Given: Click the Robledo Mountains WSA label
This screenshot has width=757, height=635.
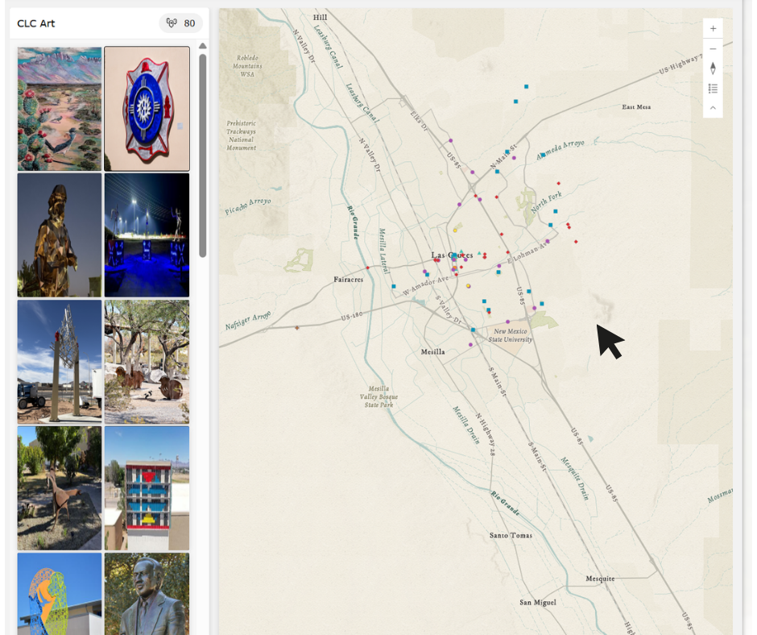Looking at the screenshot, I should tap(247, 66).
